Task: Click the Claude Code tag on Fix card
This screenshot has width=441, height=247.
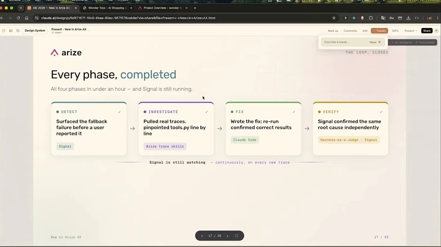Action: tap(245, 140)
